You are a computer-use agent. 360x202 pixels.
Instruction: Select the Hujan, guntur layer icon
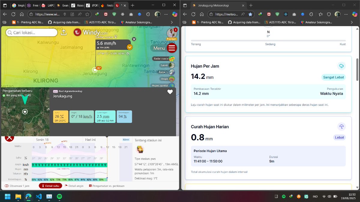tap(172, 85)
